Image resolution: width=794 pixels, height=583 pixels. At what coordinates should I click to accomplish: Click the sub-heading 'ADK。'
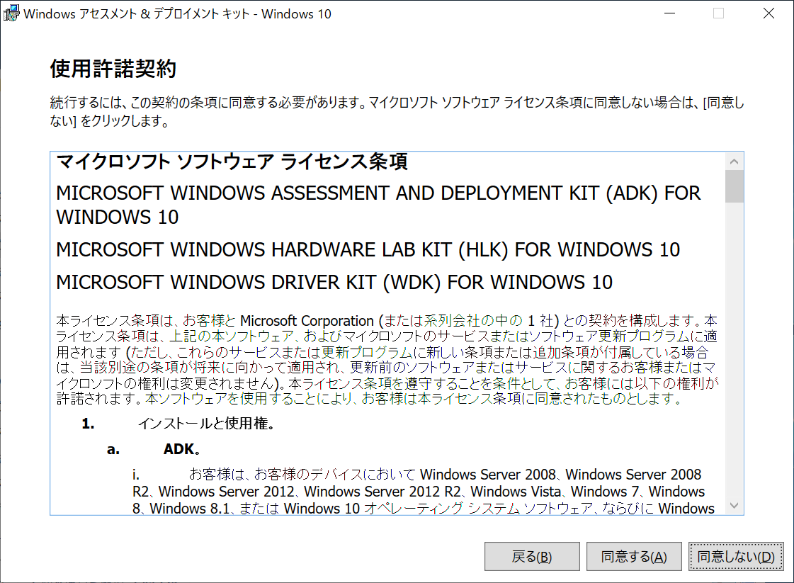pos(181,449)
